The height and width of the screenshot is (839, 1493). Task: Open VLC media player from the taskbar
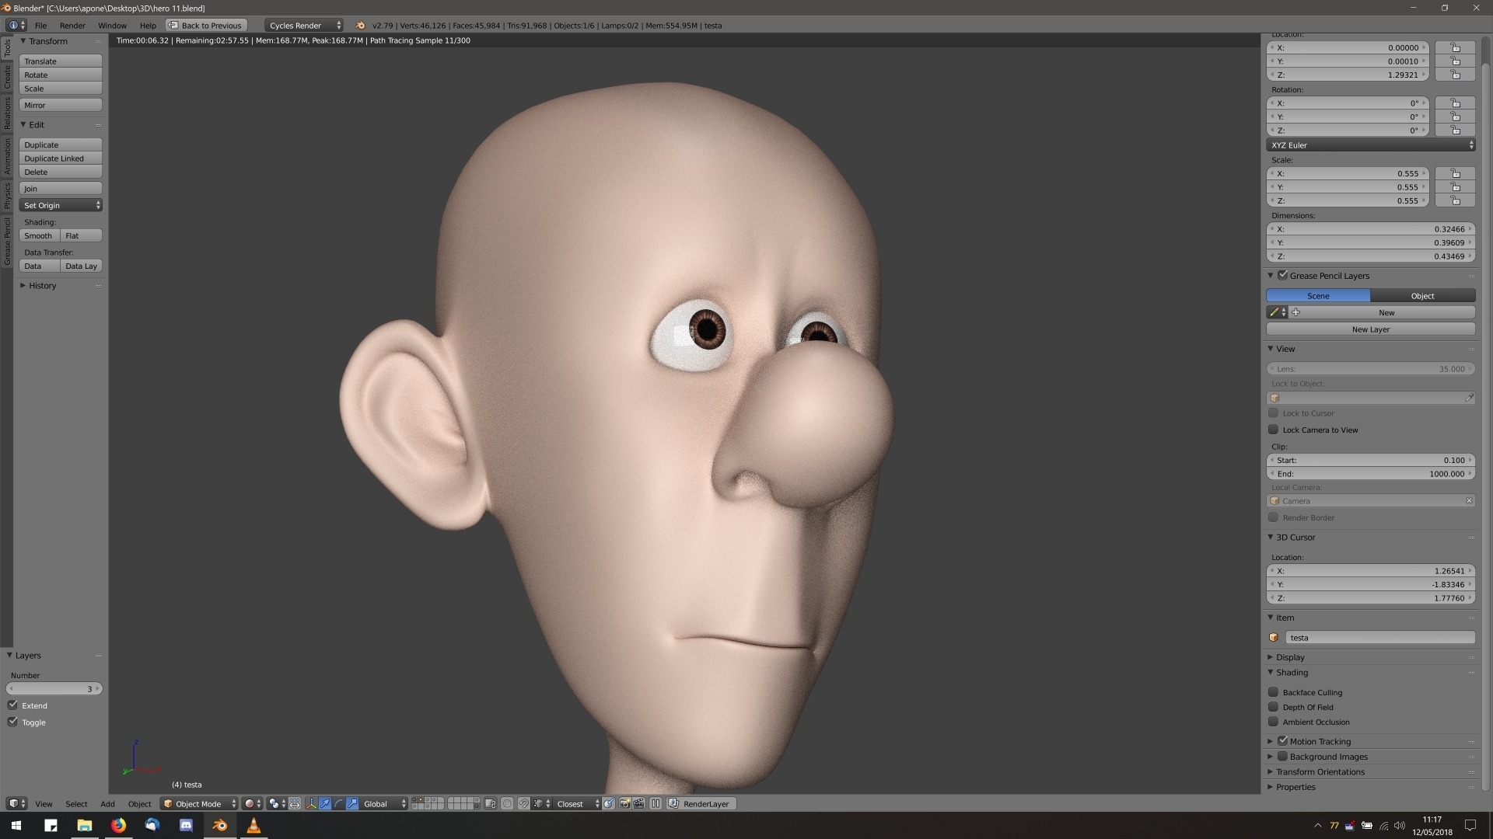[x=253, y=825]
